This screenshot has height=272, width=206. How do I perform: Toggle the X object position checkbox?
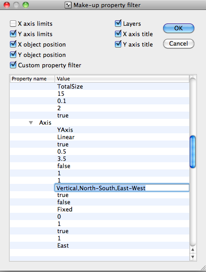point(13,44)
